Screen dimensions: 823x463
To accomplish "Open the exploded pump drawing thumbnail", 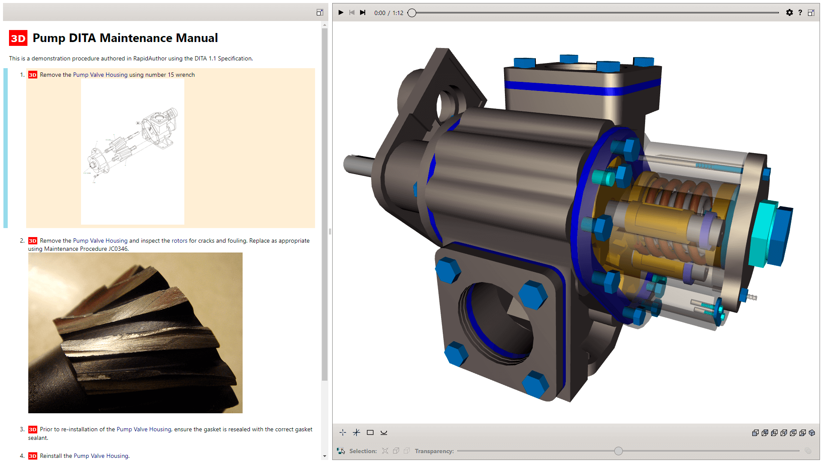I will tap(132, 151).
